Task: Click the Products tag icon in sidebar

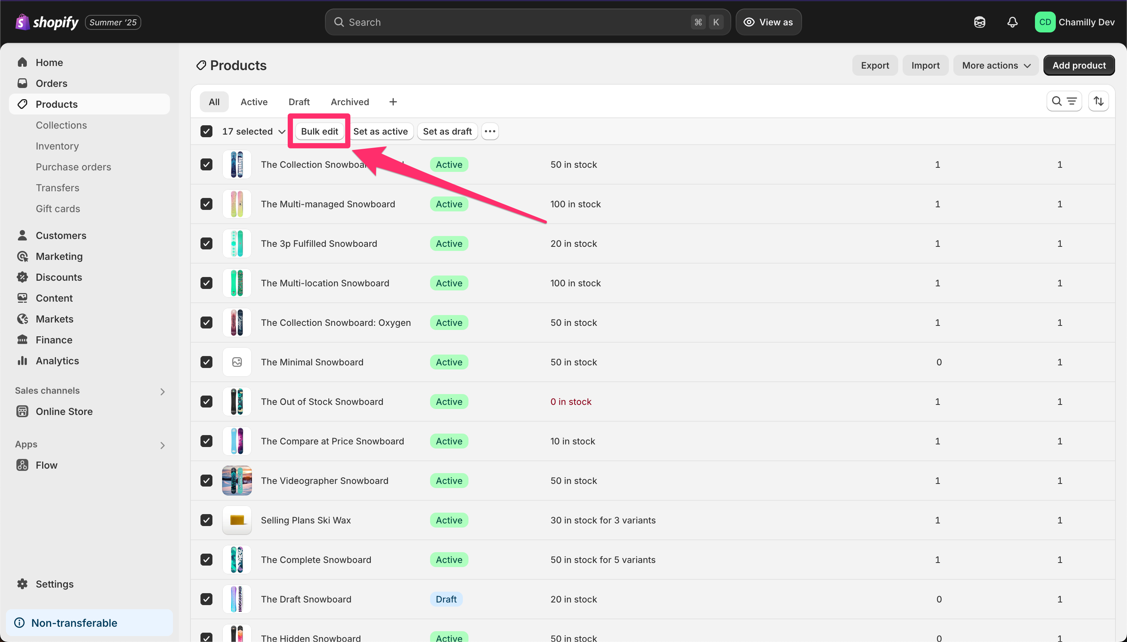Action: (22, 104)
